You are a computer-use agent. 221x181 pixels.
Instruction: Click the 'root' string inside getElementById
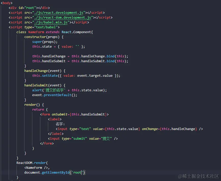77,173
